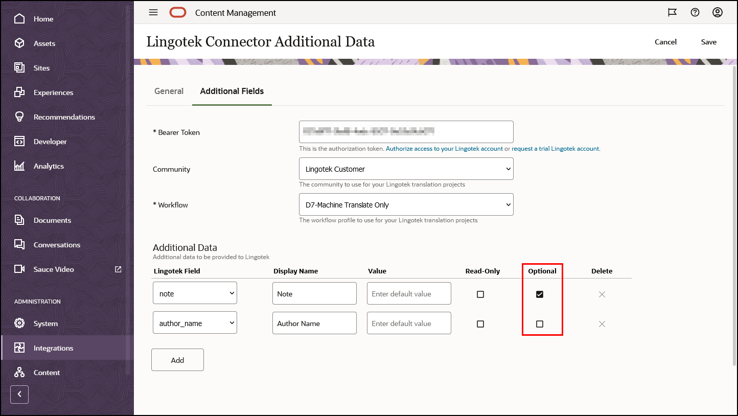Enable Read-Only for the author_name field

pos(480,323)
